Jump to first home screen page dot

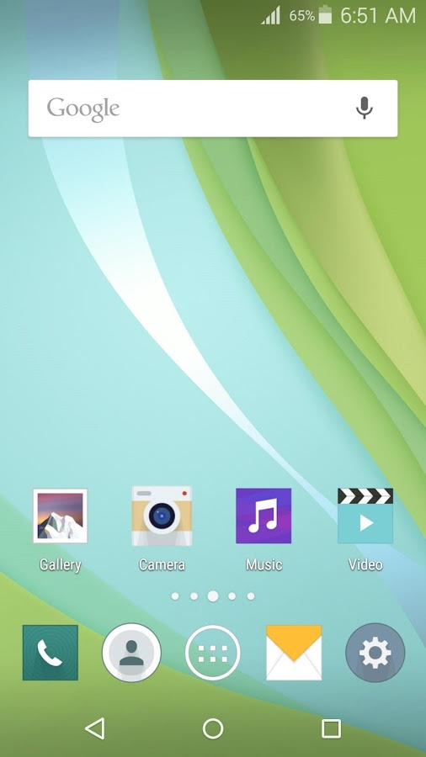[175, 596]
